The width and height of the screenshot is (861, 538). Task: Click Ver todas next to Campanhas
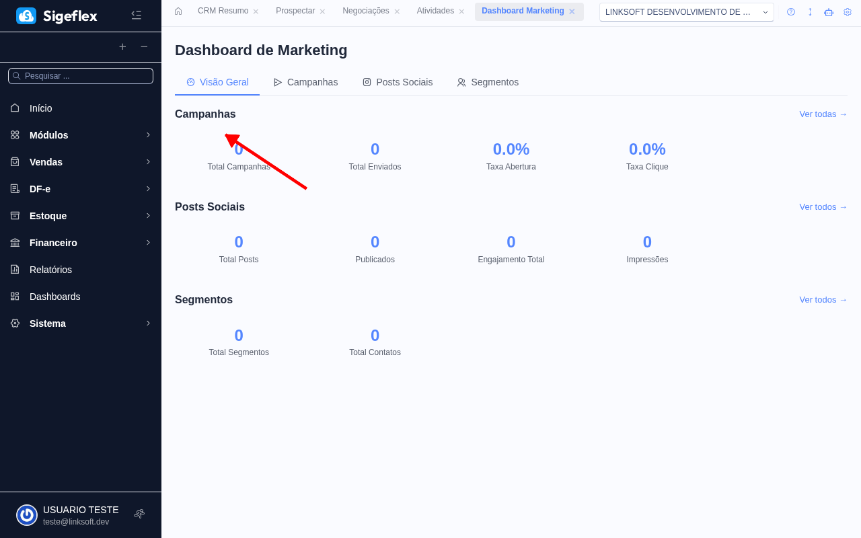823,114
